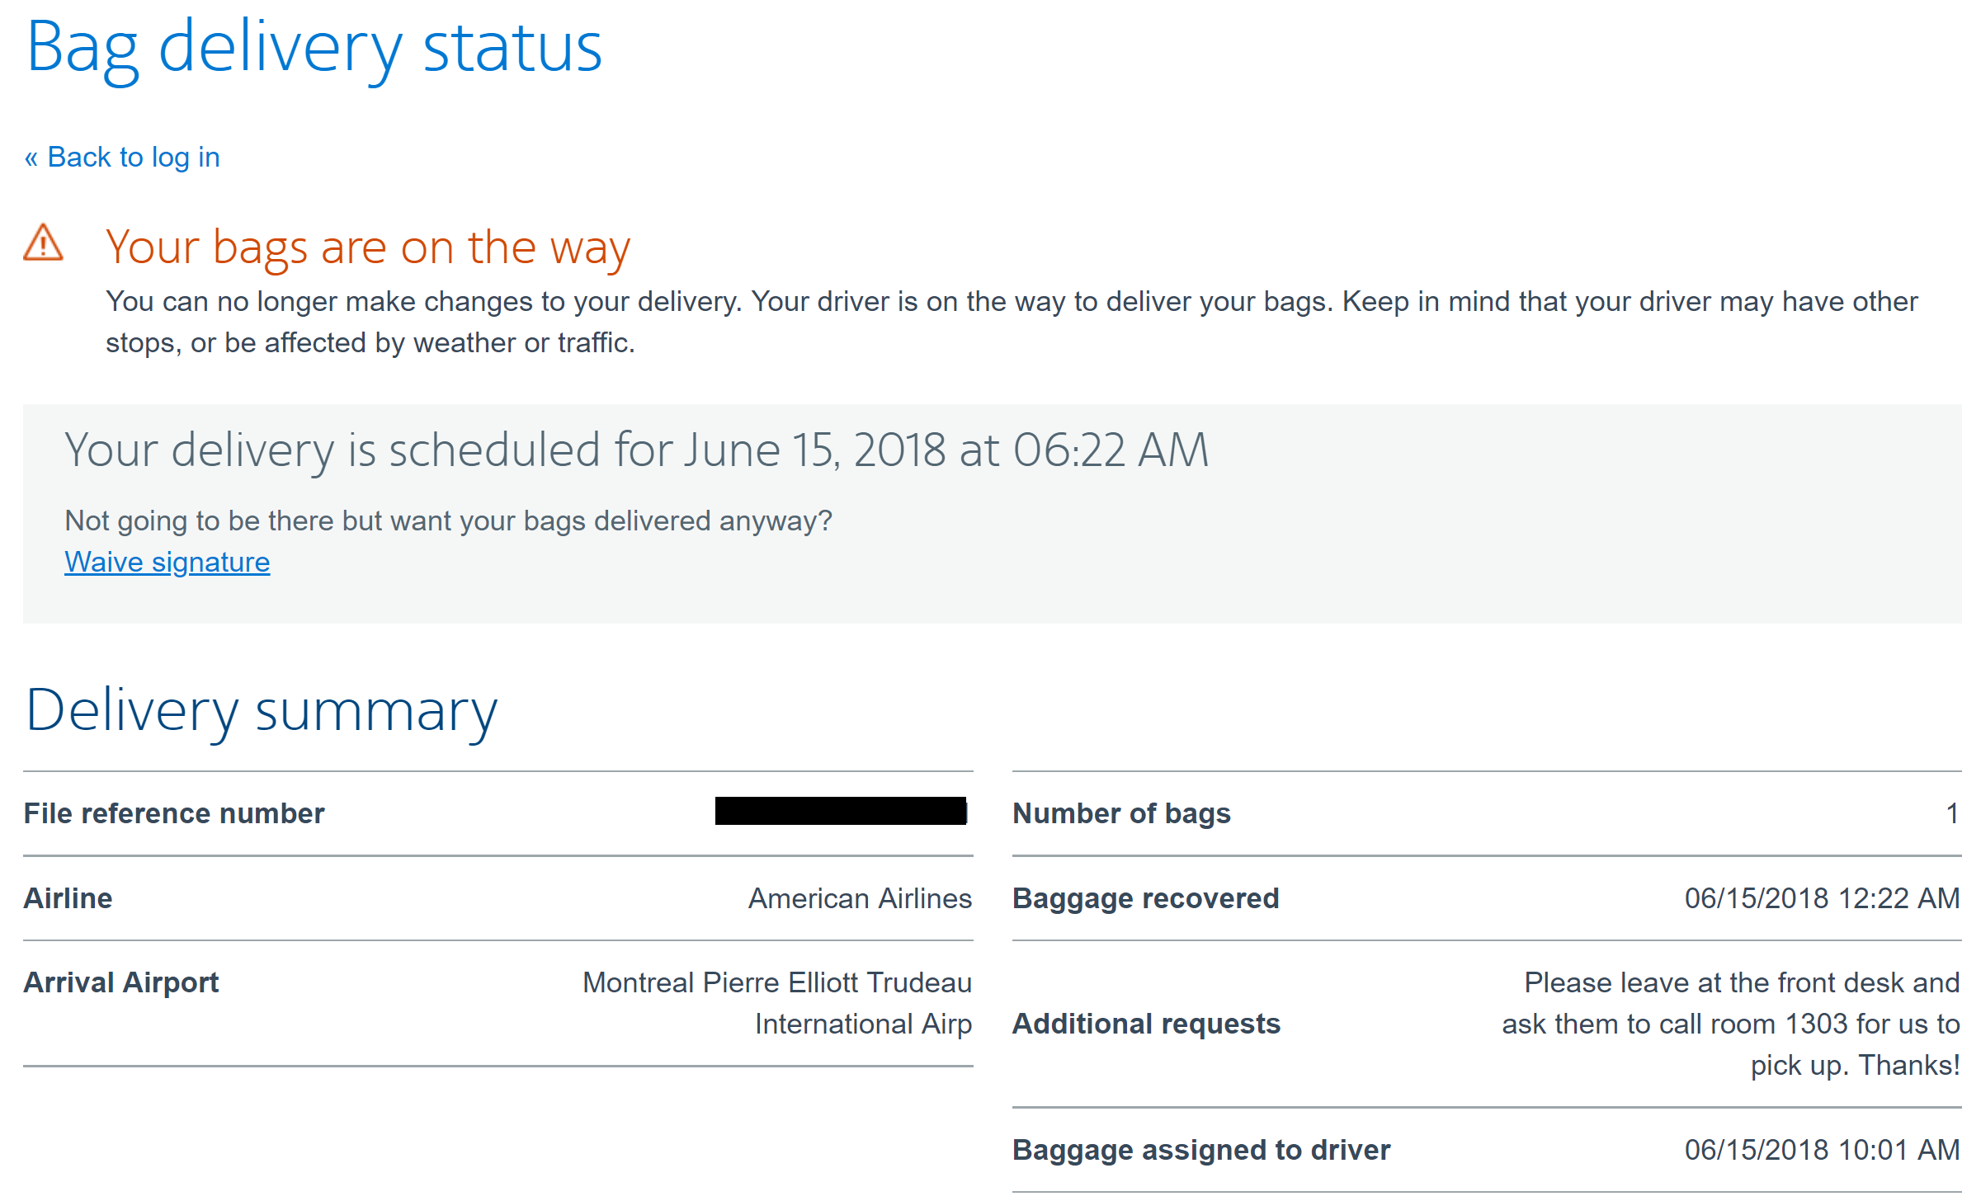Viewport: 1981px width, 1201px height.
Task: Go back to log in page
Action: click(122, 157)
